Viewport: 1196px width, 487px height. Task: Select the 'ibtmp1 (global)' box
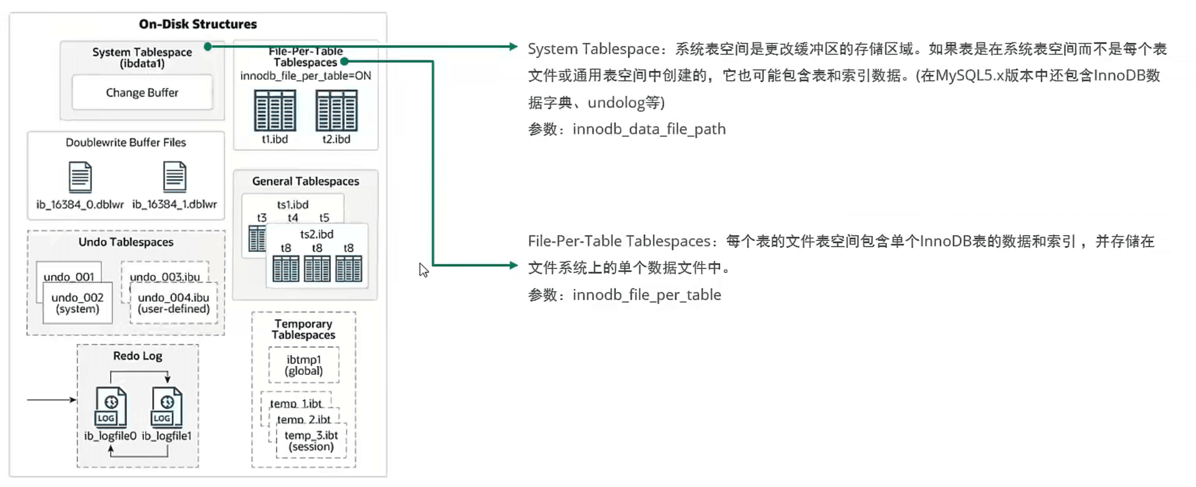pyautogui.click(x=304, y=365)
